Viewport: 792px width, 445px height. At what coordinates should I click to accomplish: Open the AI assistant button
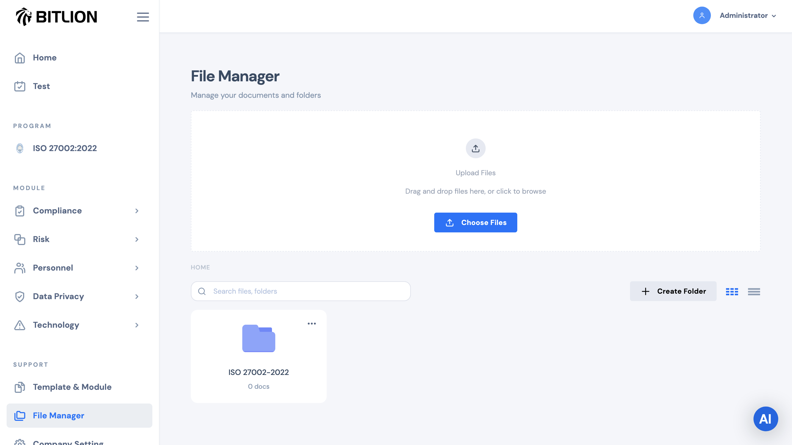click(x=766, y=419)
